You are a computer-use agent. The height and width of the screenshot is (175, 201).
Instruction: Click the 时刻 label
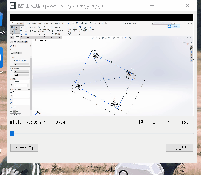(x=16, y=122)
